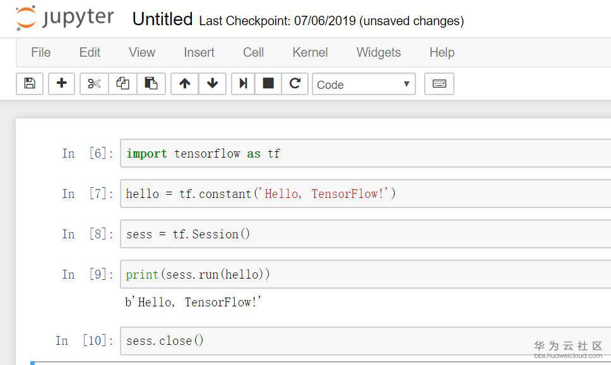Viewport: 611px width, 365px height.
Task: Open the File menu
Action: coord(40,52)
